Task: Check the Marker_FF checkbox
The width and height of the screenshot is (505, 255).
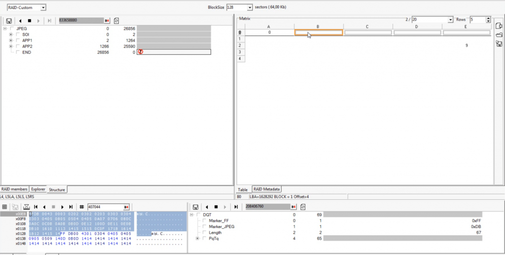Action: [205, 220]
